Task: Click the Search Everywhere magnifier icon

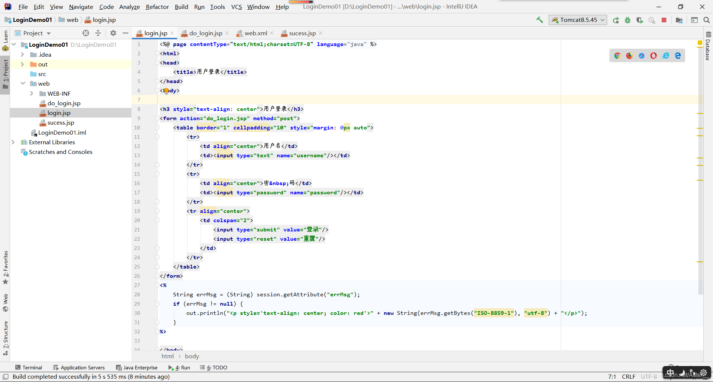Action: pos(707,20)
